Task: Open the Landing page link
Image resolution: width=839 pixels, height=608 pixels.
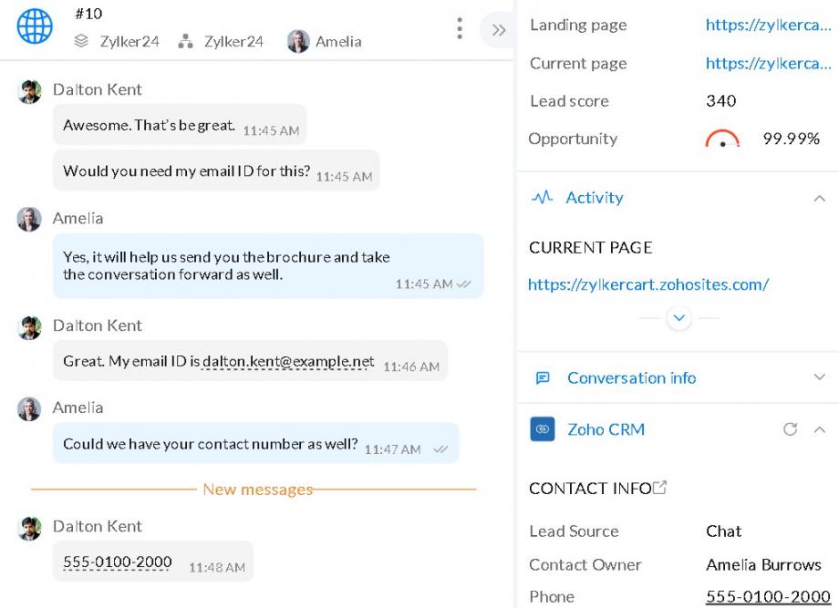Action: click(769, 26)
